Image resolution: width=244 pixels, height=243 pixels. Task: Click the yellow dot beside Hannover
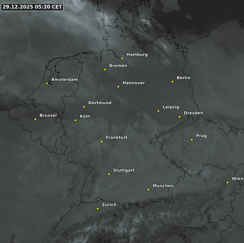click(118, 87)
